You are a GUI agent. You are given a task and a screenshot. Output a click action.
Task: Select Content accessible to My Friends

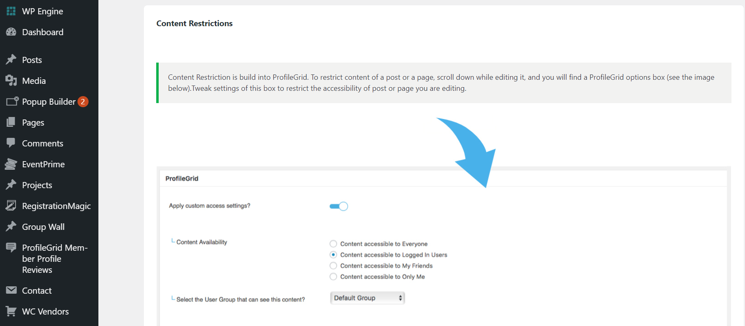click(333, 266)
